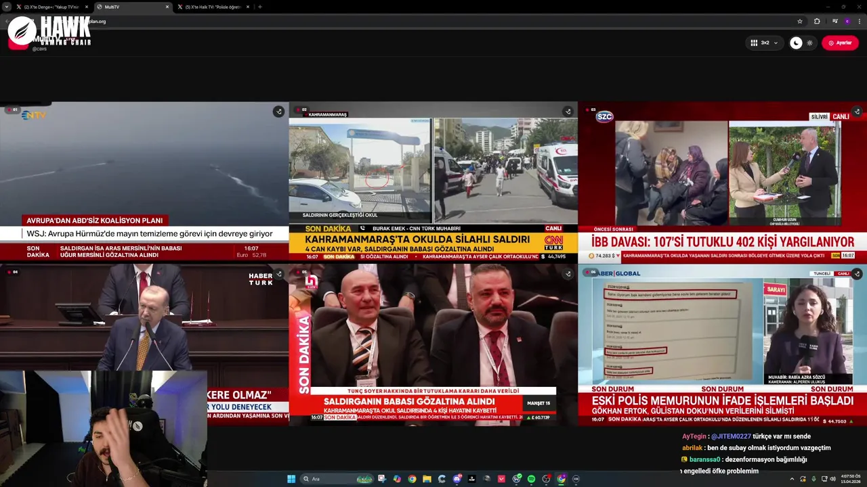This screenshot has width=867, height=487.
Task: Click the corner icon on the Habertürk tile
Action: point(278,274)
